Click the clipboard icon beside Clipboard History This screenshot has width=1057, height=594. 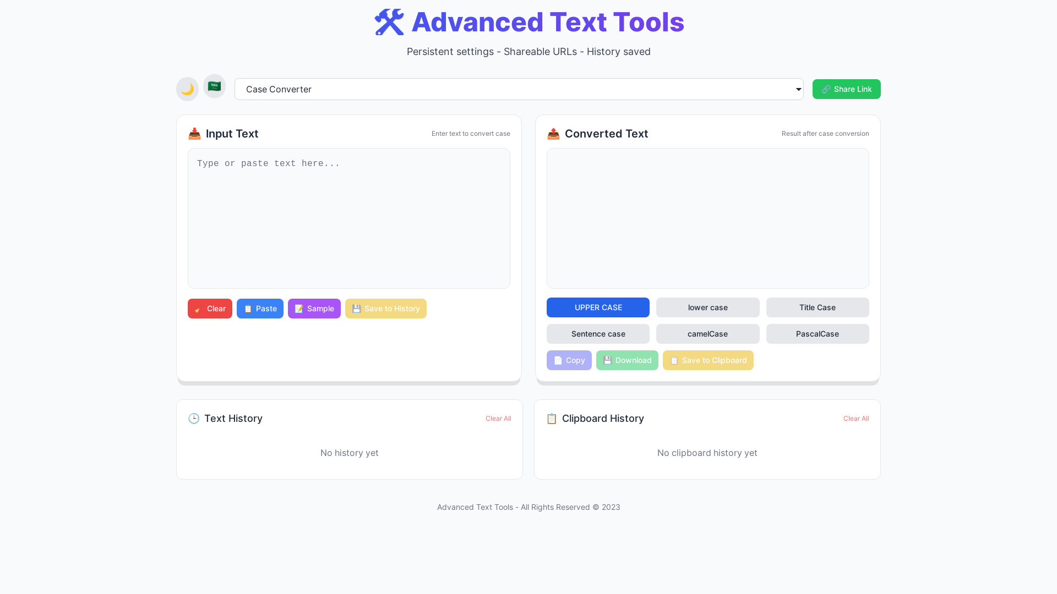[x=552, y=419]
